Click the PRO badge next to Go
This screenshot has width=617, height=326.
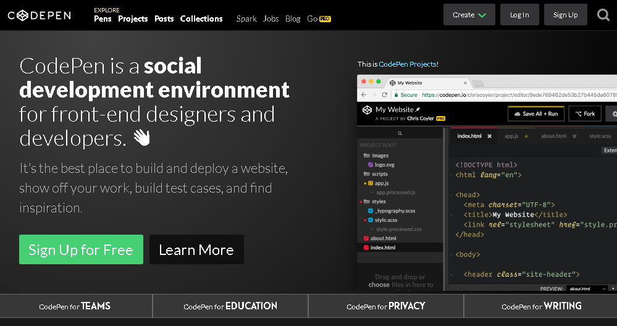(325, 19)
